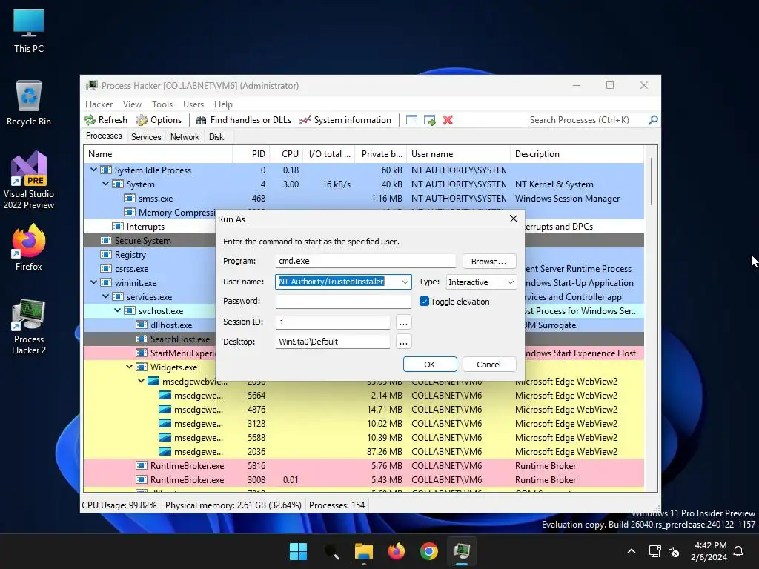Sort by User name column header

(x=458, y=154)
